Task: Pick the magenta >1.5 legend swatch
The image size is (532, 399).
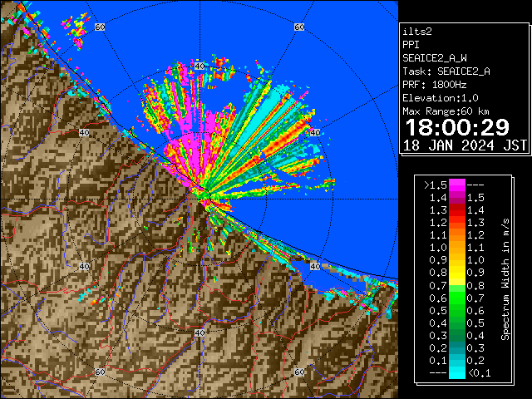Action: [457, 185]
